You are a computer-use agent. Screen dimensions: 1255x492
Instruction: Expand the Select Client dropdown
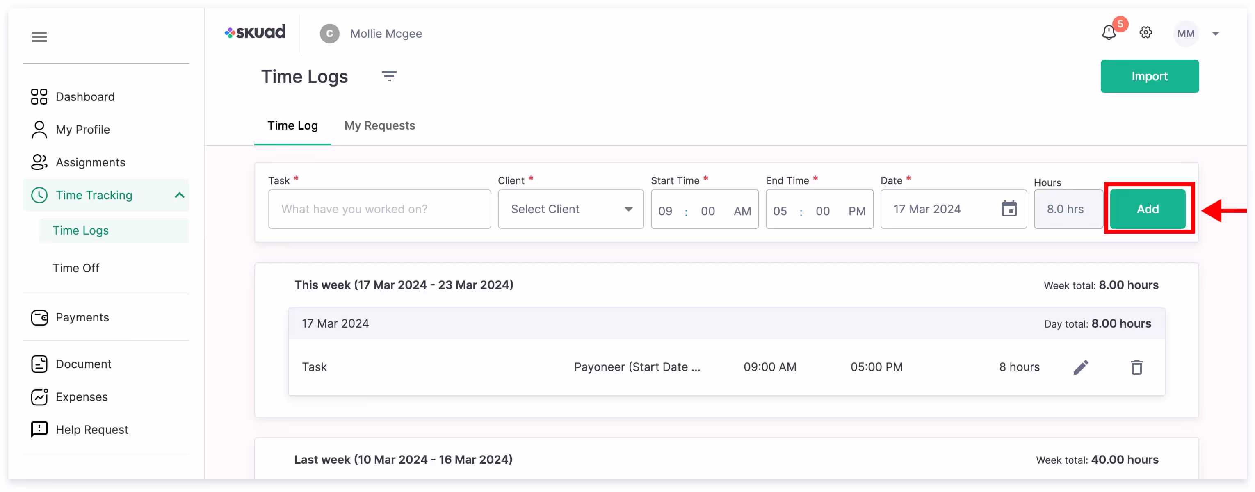click(x=570, y=209)
